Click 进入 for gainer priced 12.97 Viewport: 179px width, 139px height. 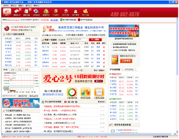coord(137,81)
